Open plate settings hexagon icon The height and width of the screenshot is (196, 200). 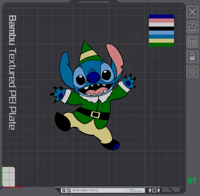pyautogui.click(x=192, y=72)
